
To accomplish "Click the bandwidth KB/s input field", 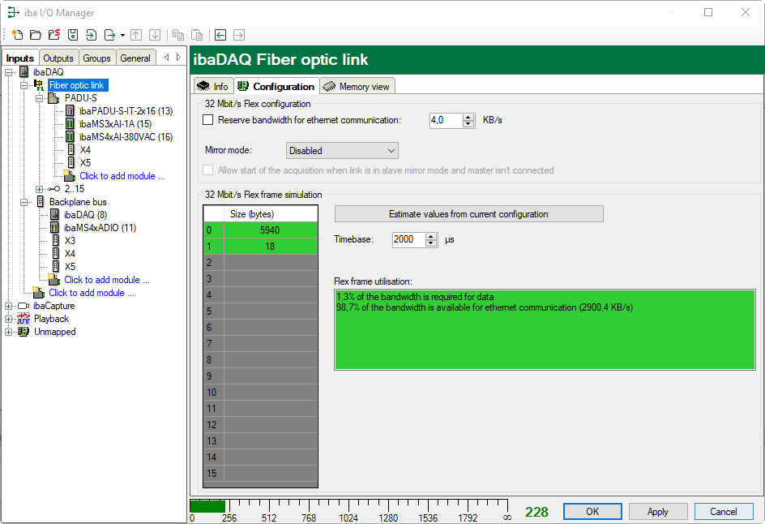I will [x=446, y=120].
